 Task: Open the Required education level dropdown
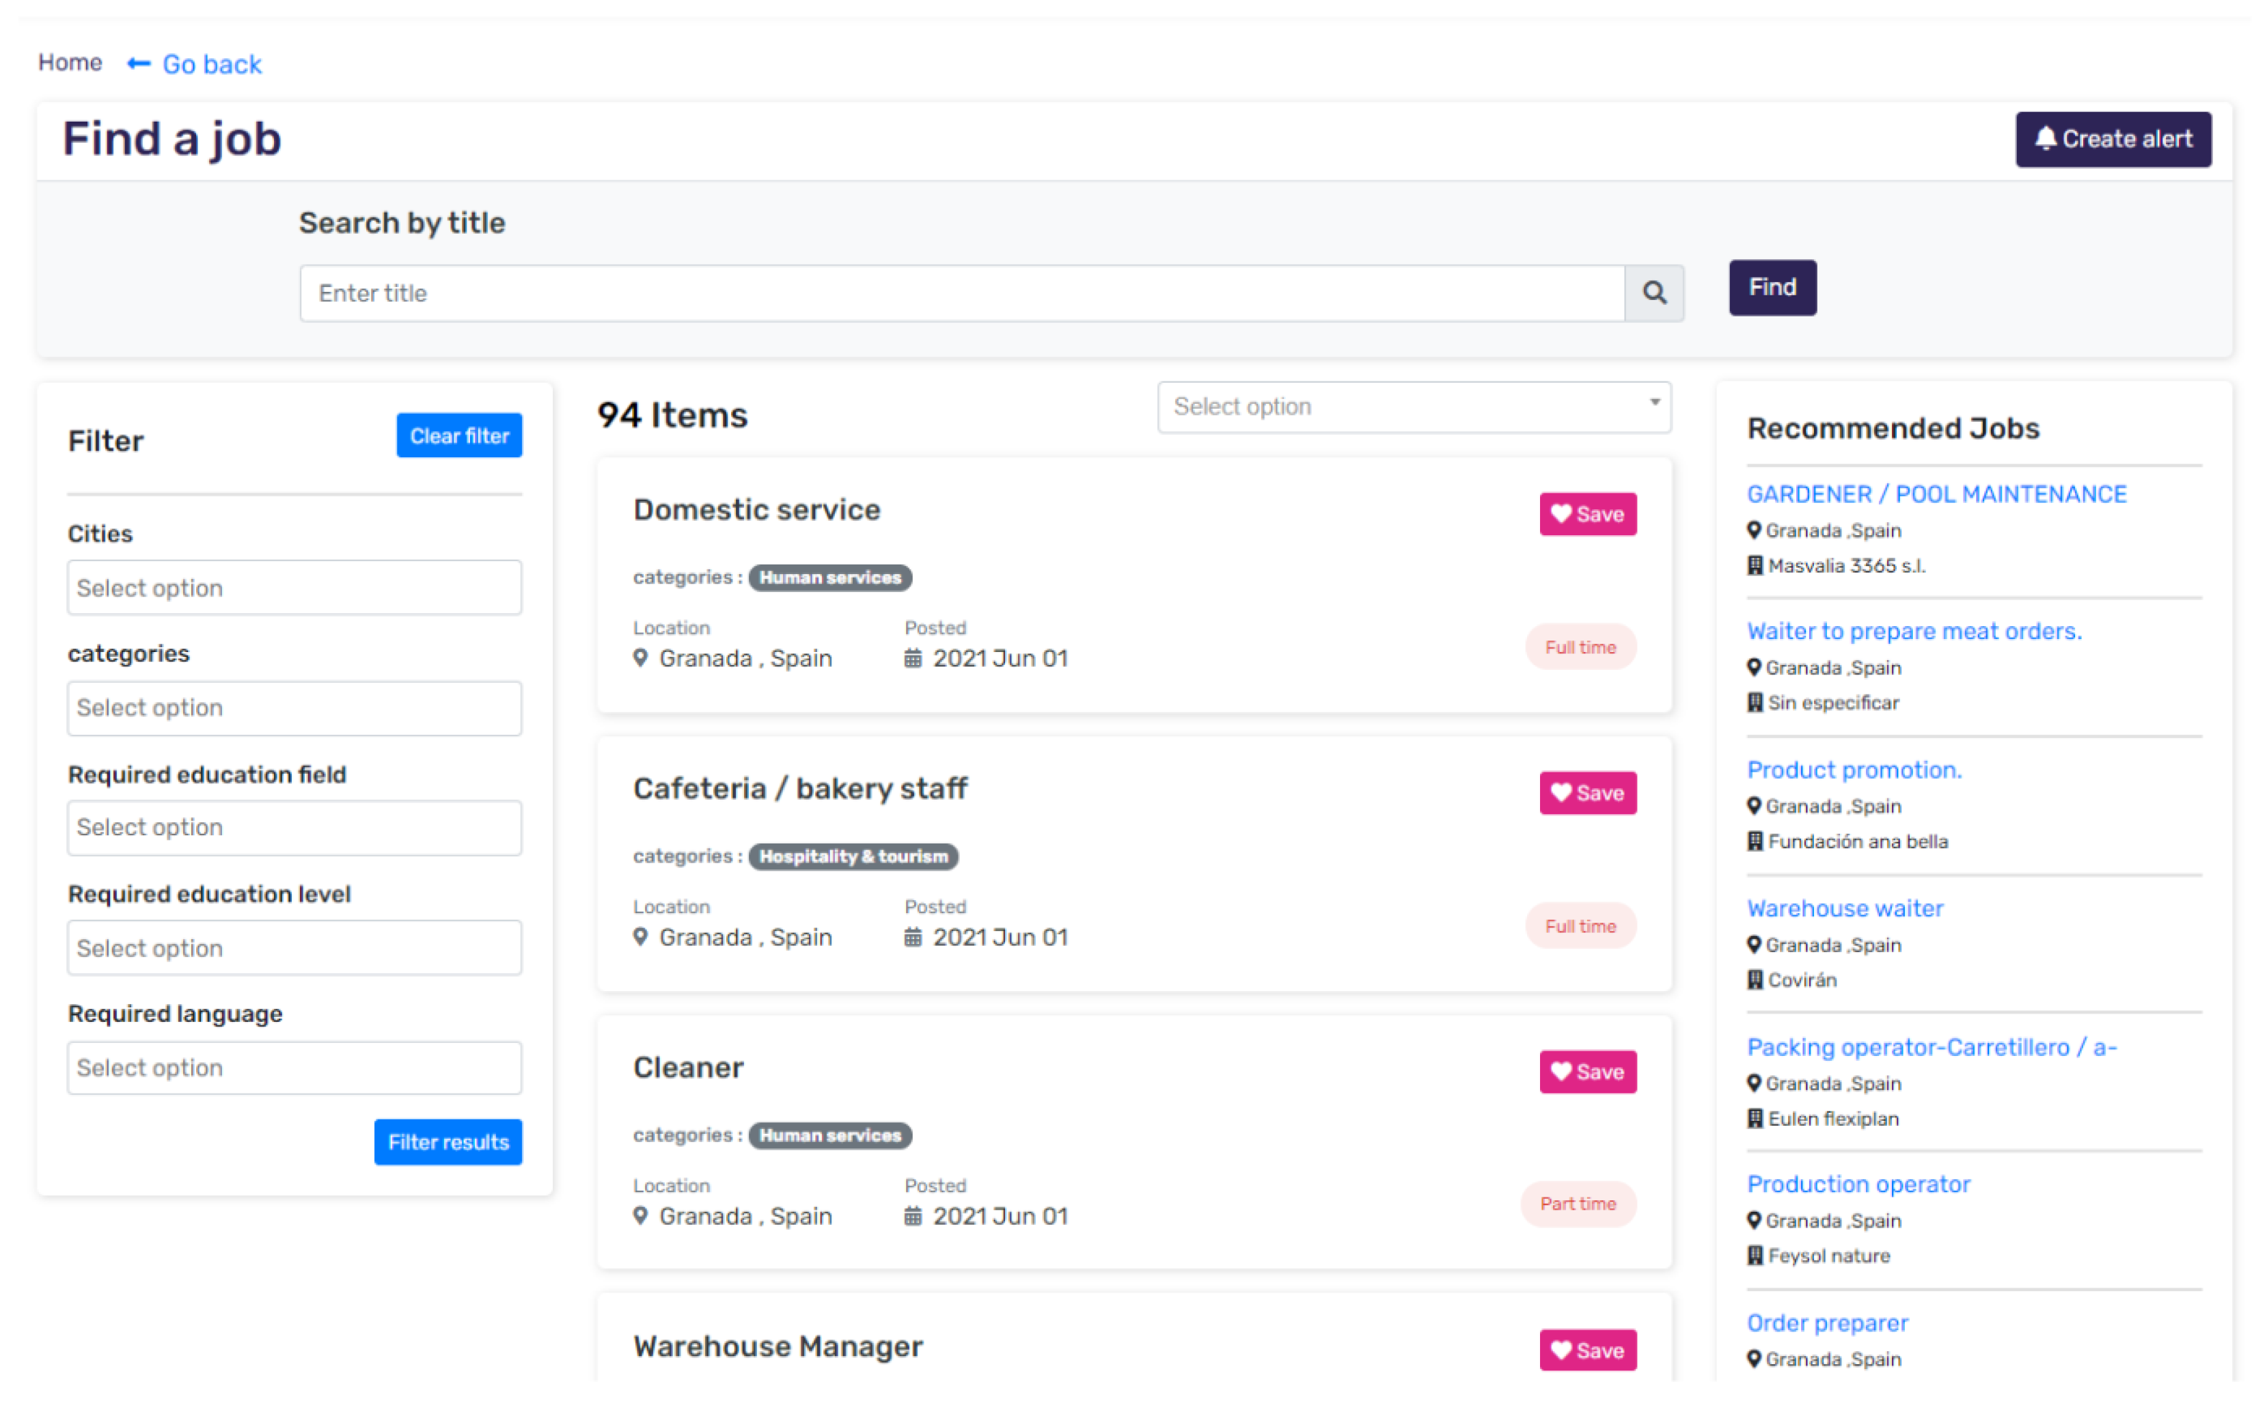tap(294, 948)
